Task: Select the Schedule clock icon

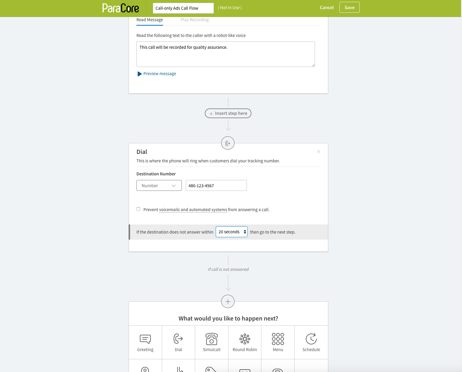Action: point(311,339)
